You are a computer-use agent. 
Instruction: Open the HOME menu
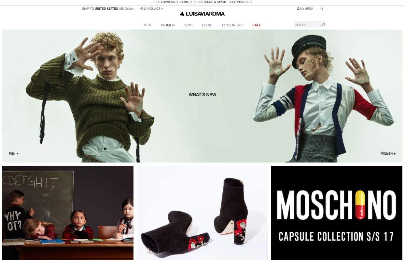click(x=207, y=25)
